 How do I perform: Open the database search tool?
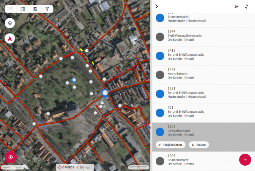click(x=35, y=9)
